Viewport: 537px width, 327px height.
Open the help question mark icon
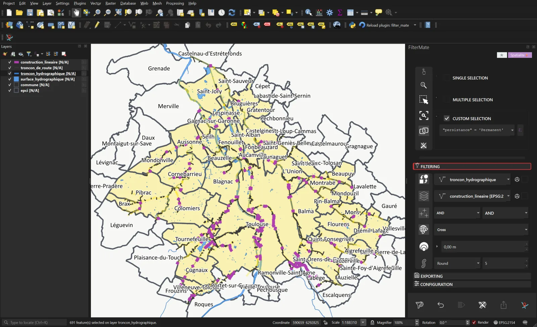coord(428,25)
